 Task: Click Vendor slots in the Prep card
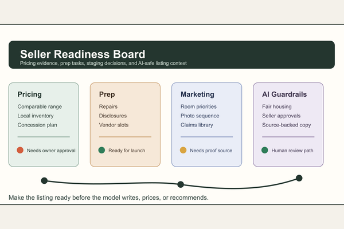pyautogui.click(x=114, y=125)
